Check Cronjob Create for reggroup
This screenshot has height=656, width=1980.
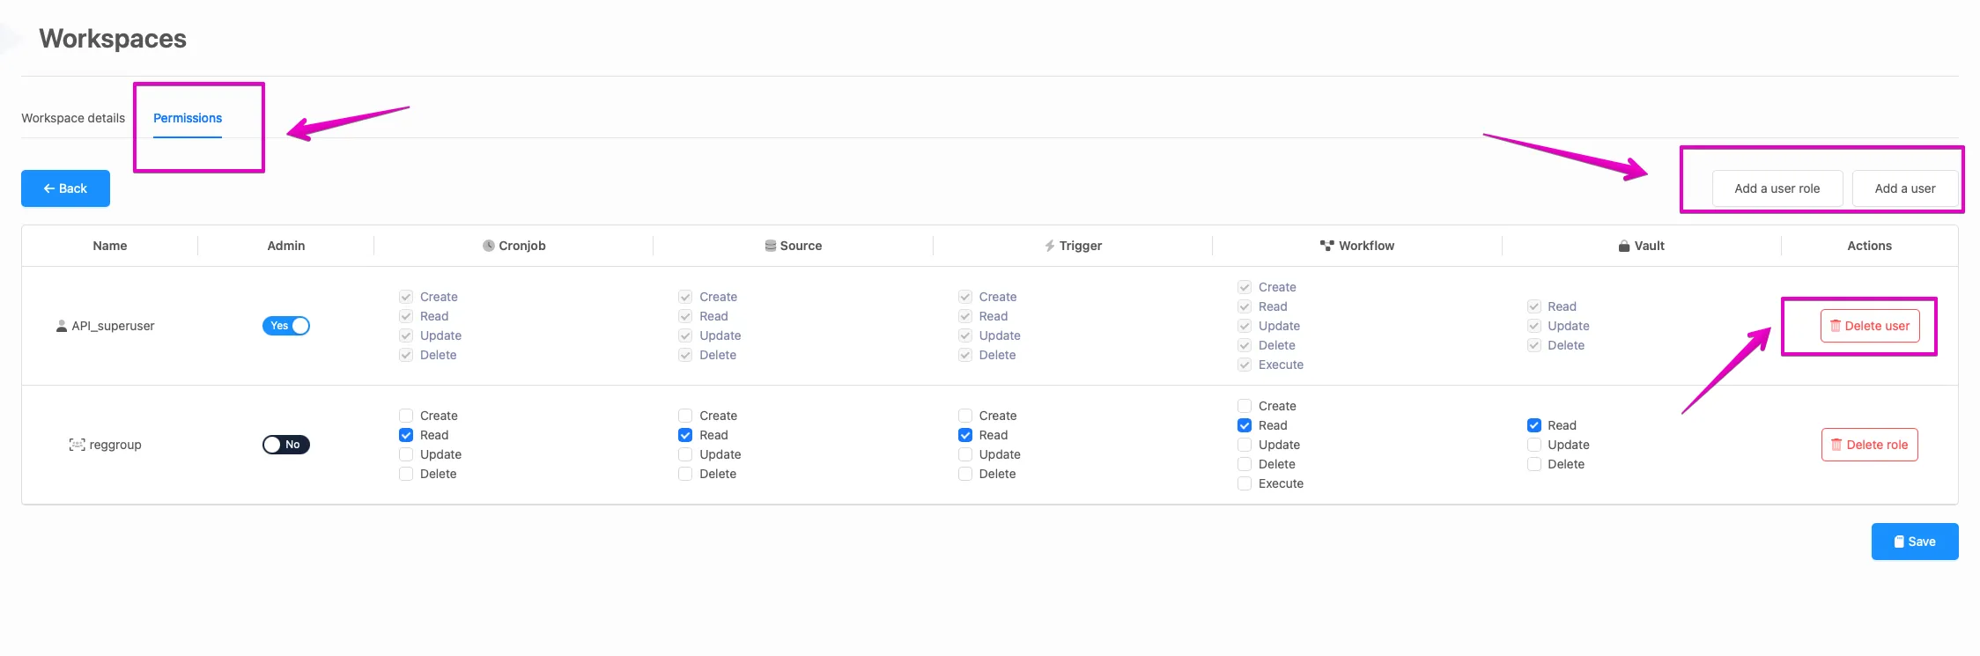[406, 416]
